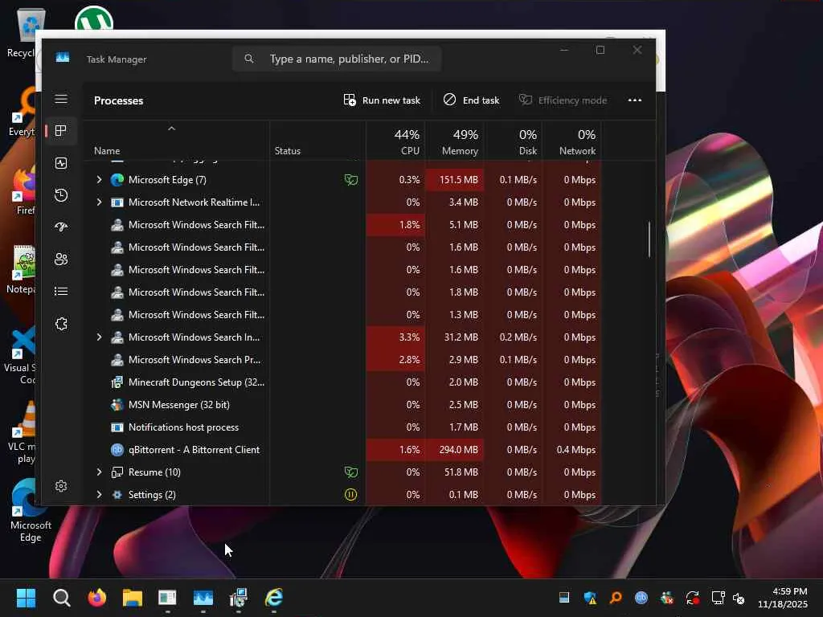Click the Task Manager vertical scrollbar thumb
The height and width of the screenshot is (617, 823).
click(649, 239)
